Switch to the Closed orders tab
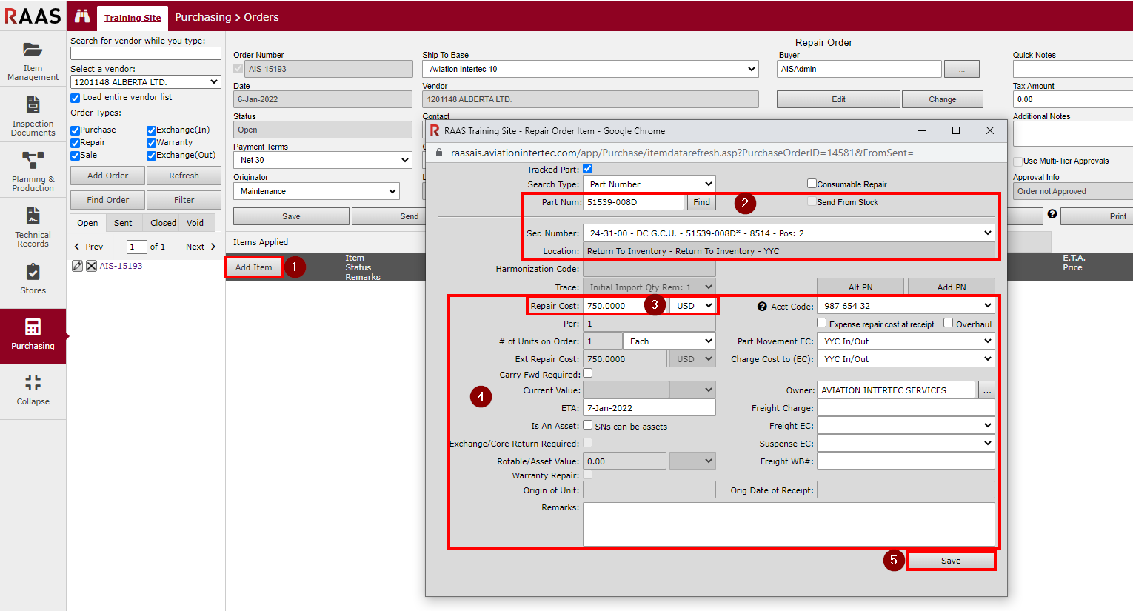This screenshot has height=611, width=1133. coord(163,223)
